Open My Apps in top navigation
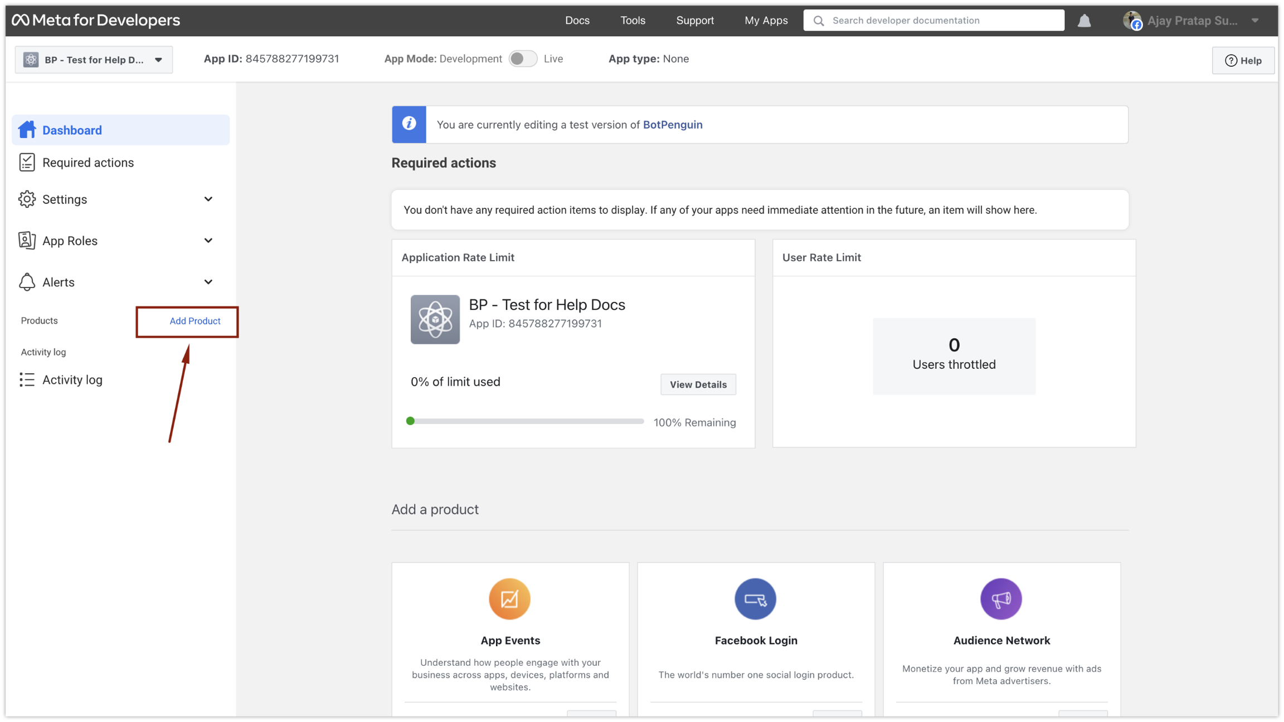1284x722 pixels. tap(766, 21)
